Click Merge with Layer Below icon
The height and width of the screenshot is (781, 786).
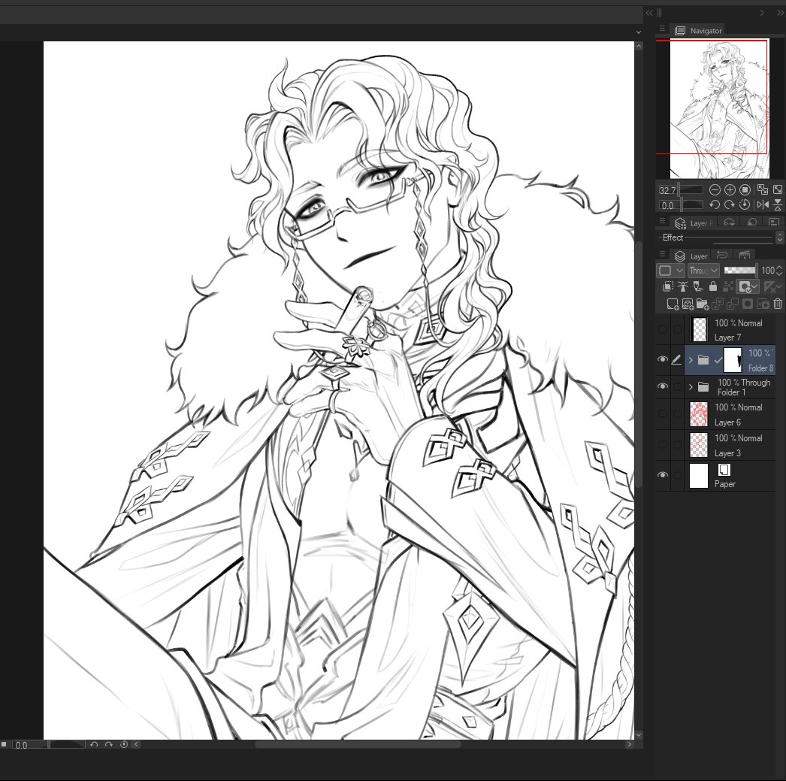(733, 304)
